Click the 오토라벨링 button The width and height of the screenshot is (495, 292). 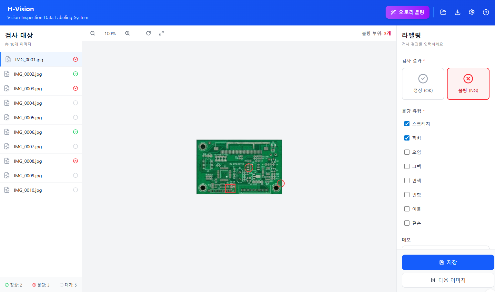(x=407, y=12)
